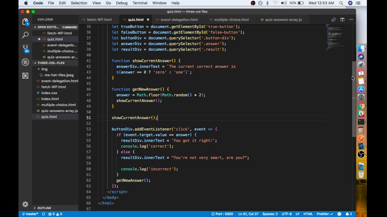
Task: Open System Preferences from the Dock
Action: click(x=361, y=97)
